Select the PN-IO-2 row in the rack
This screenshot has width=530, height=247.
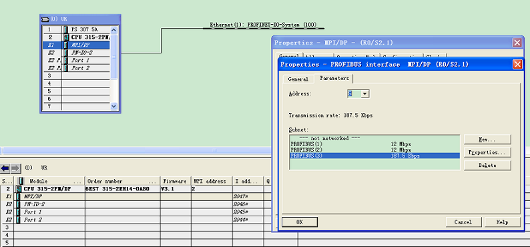(75, 53)
